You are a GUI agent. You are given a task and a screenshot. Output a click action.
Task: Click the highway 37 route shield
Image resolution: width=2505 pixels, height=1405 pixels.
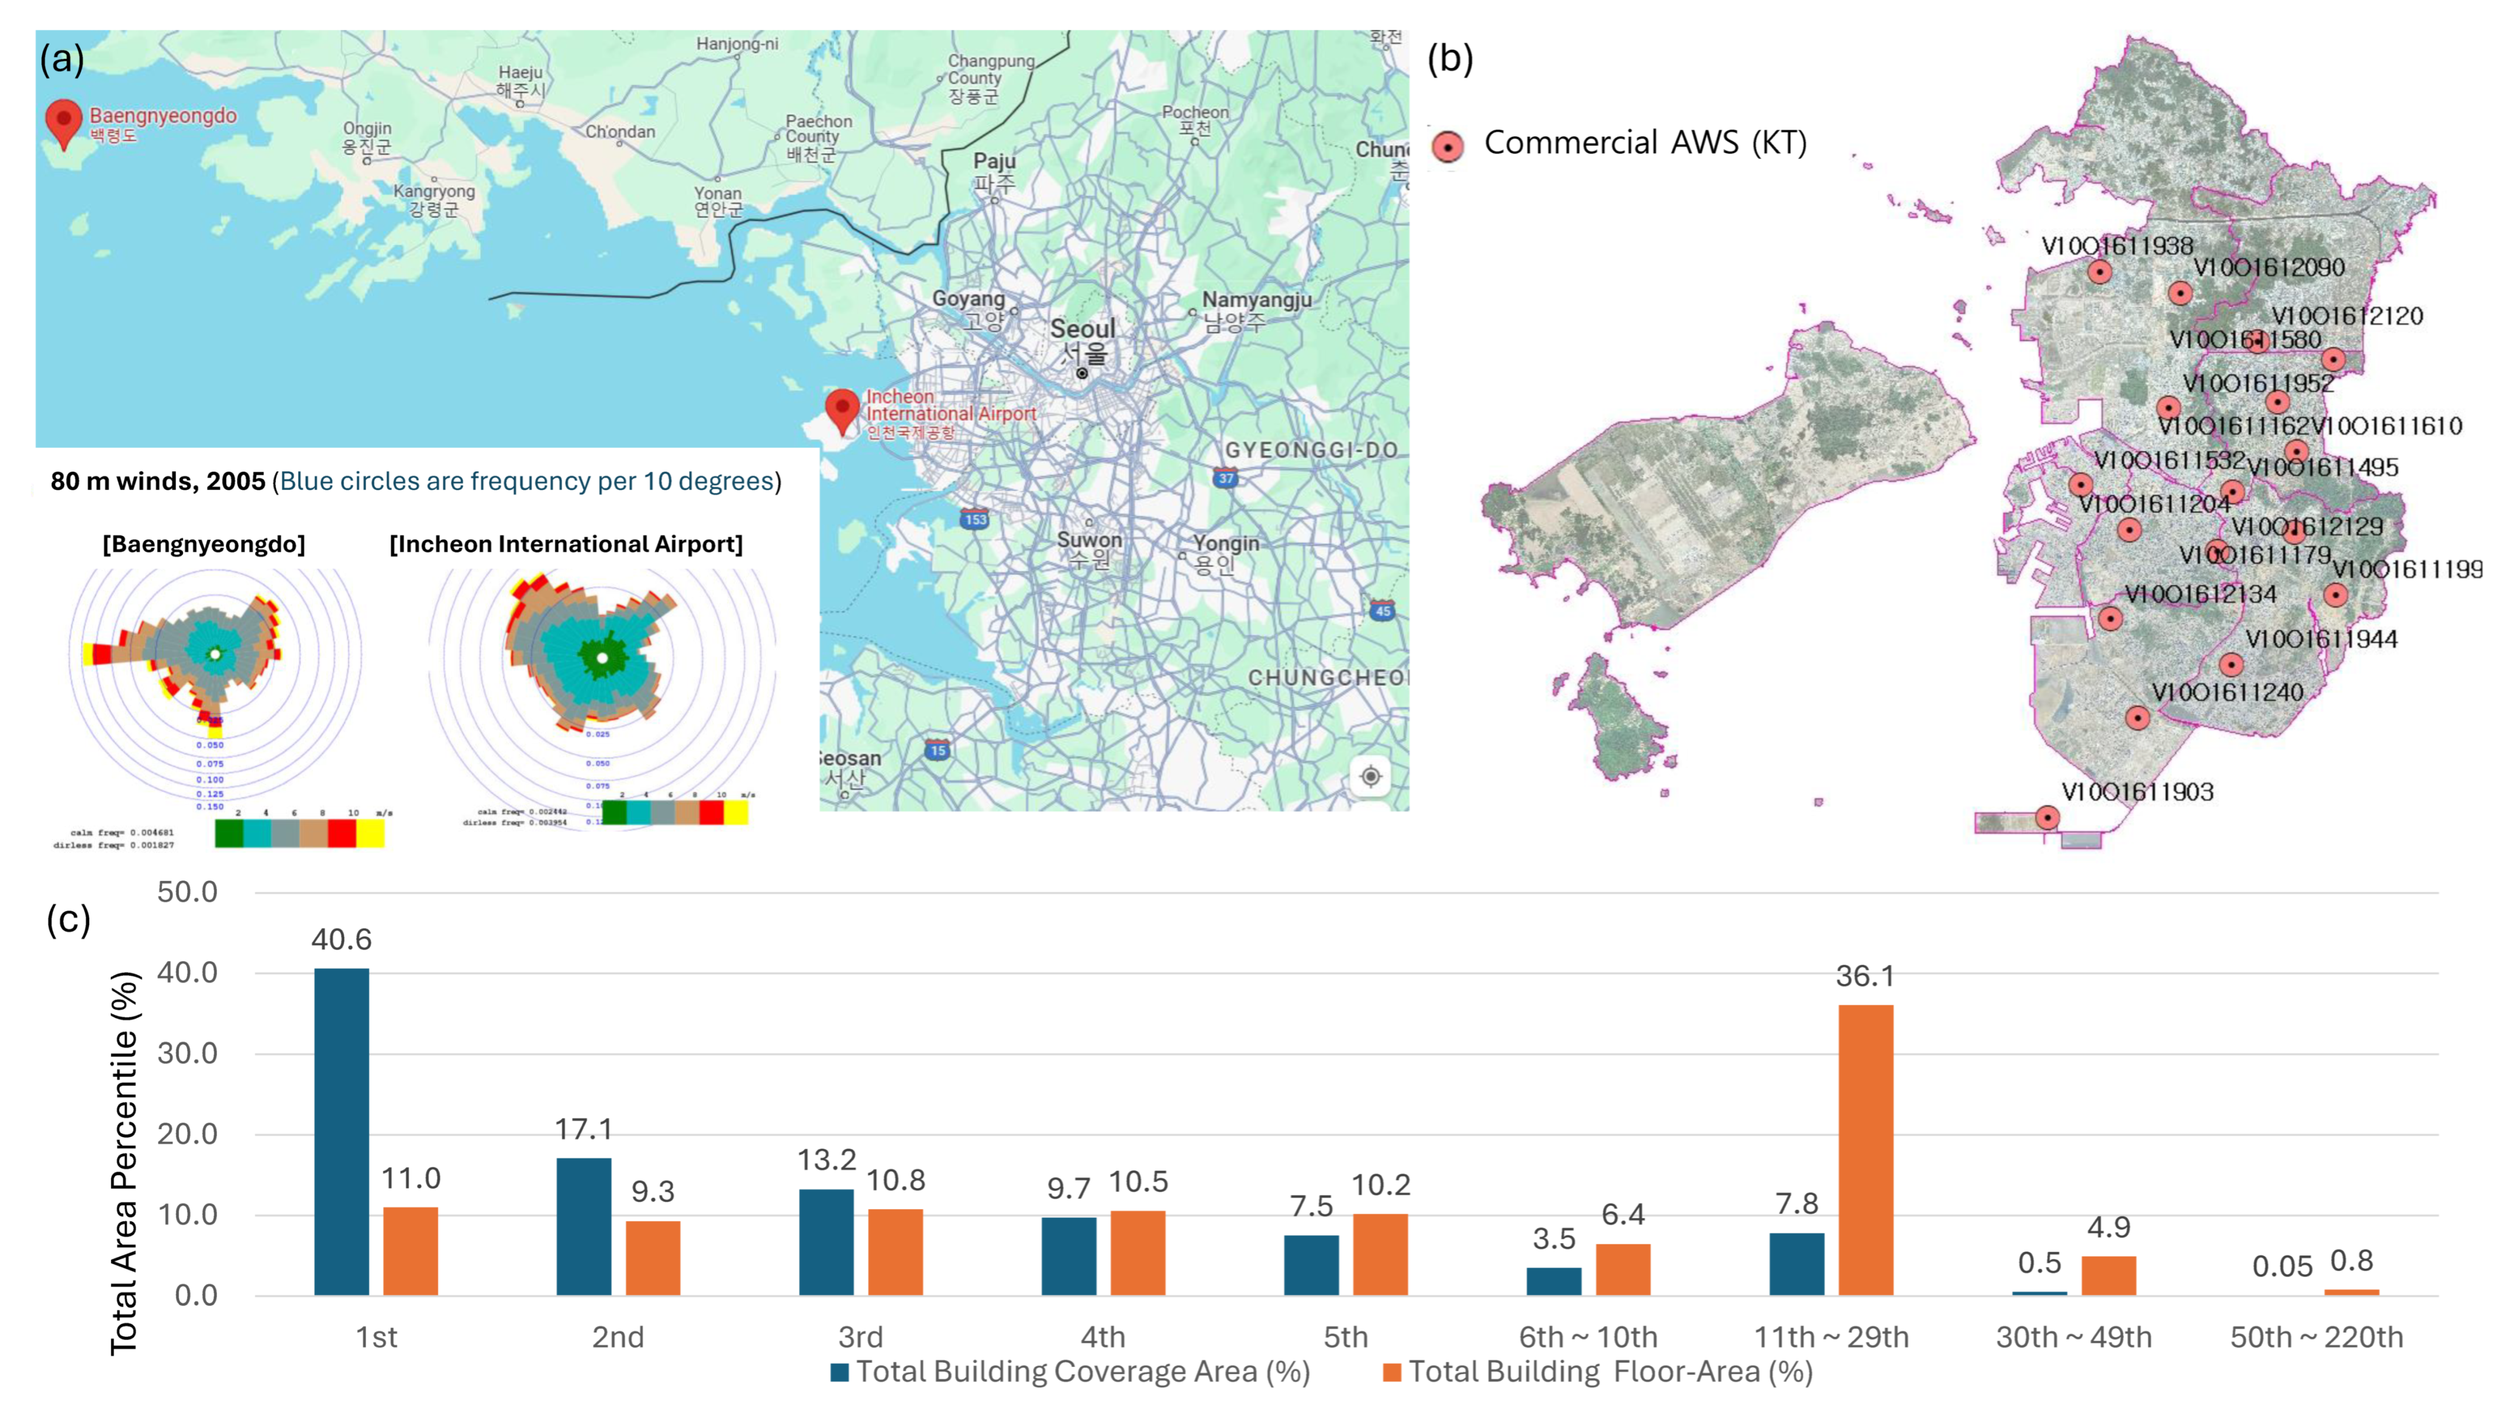pos(1225,477)
